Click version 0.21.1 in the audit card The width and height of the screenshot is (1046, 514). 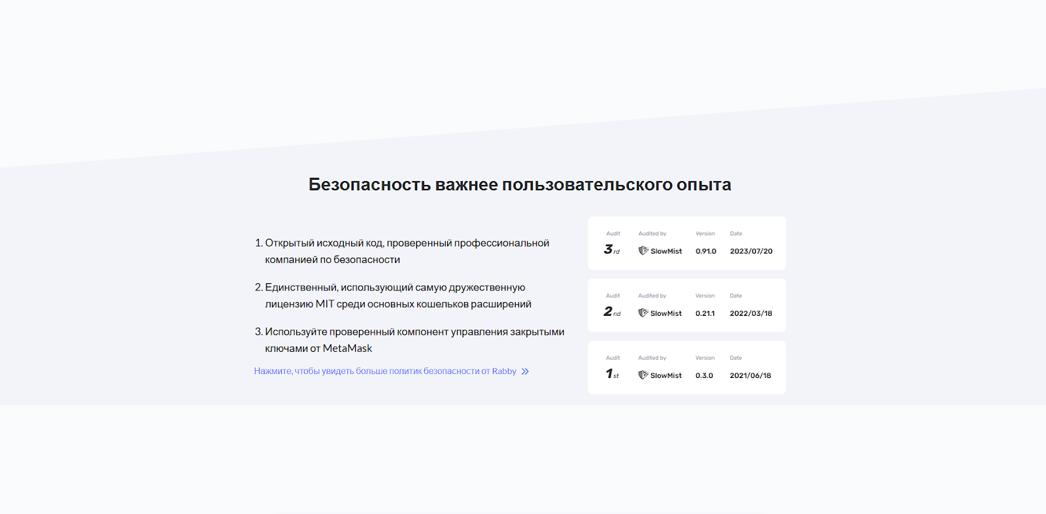(x=705, y=313)
